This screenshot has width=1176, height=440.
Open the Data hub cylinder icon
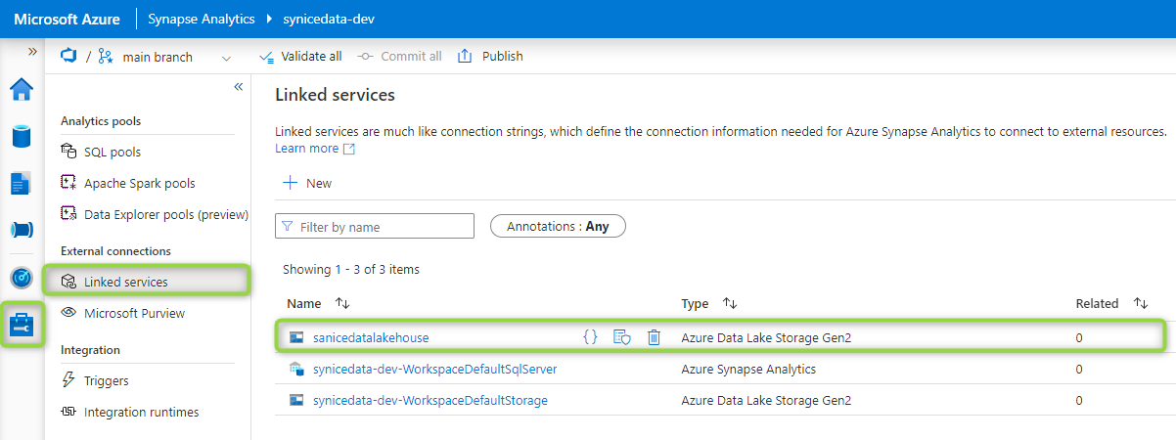(x=22, y=135)
